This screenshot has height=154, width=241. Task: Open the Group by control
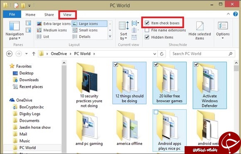click(x=135, y=23)
